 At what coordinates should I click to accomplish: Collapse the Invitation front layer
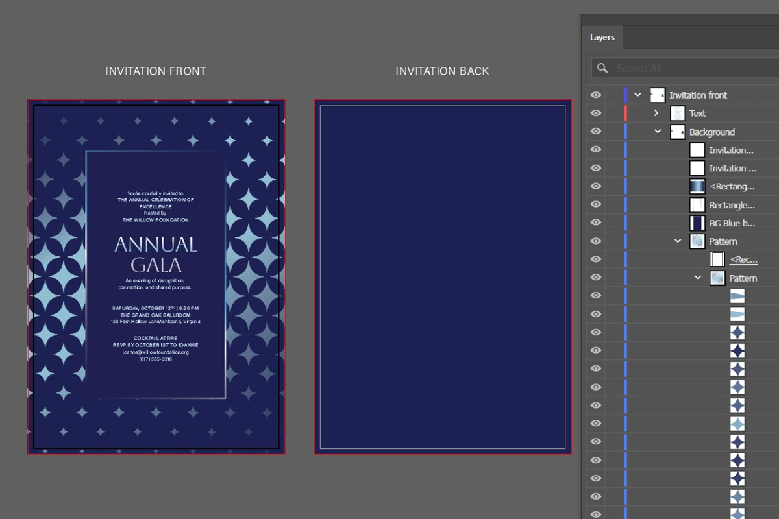pos(637,95)
